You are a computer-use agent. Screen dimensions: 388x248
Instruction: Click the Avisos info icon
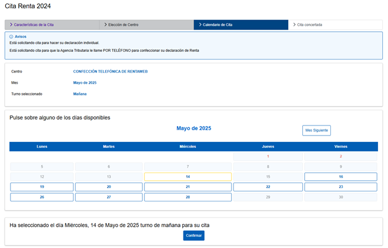point(12,37)
